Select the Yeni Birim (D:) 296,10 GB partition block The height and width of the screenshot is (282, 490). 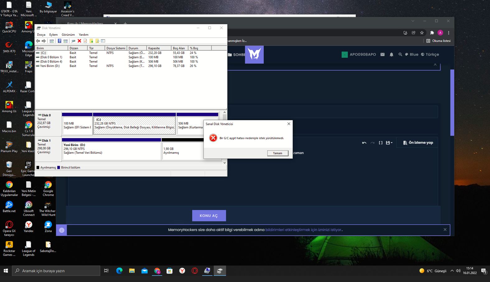111,149
